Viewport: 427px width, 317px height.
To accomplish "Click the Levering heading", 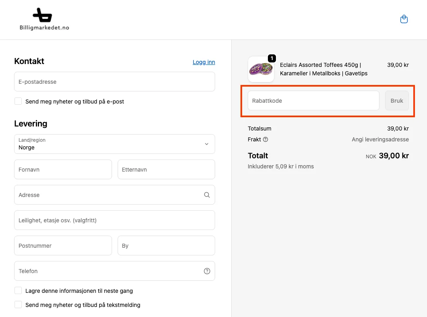I will point(31,124).
